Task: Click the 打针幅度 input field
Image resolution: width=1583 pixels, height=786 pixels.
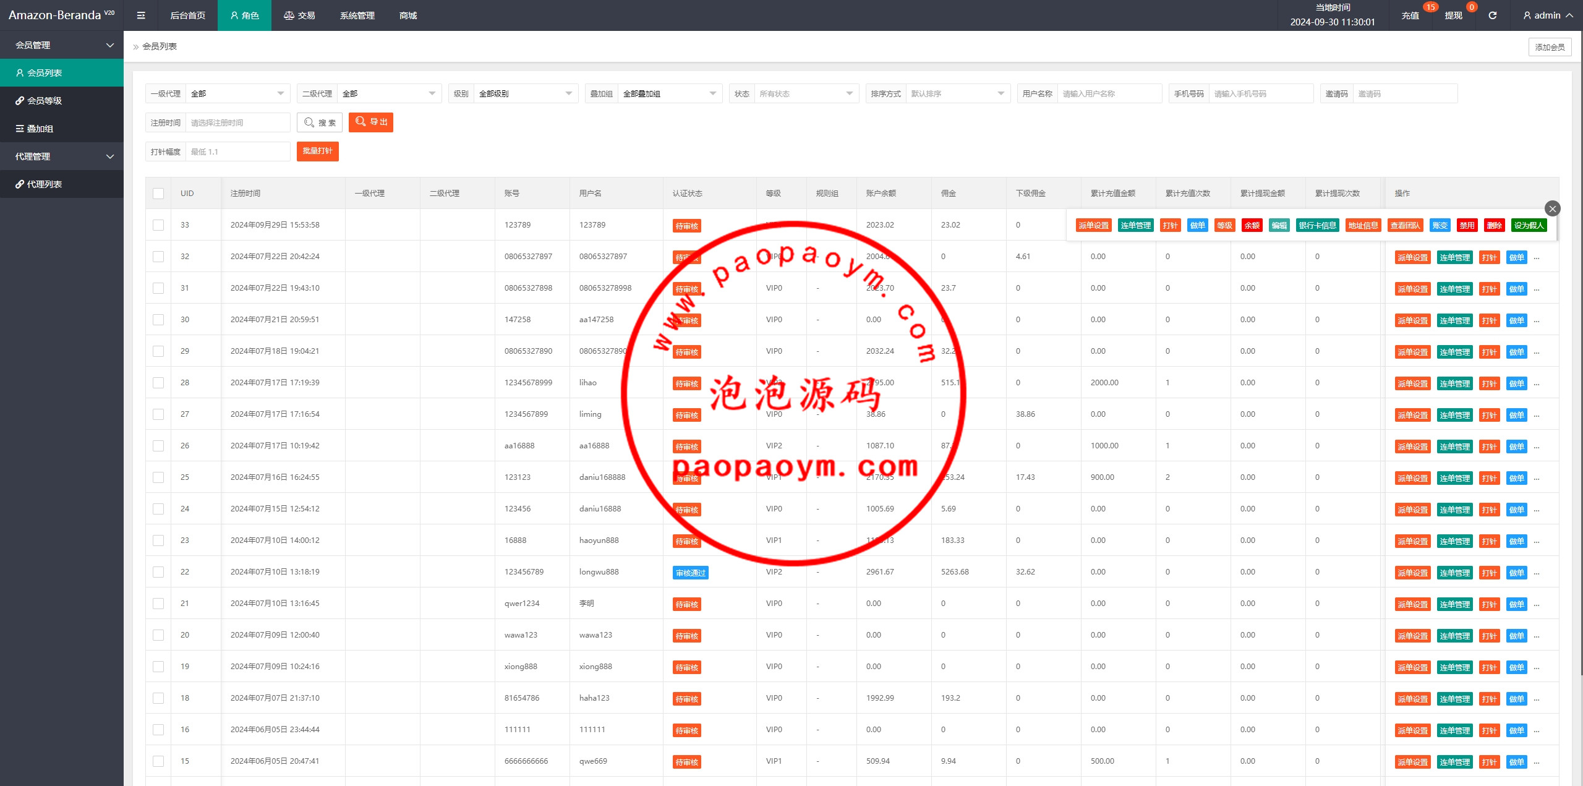Action: pos(238,152)
